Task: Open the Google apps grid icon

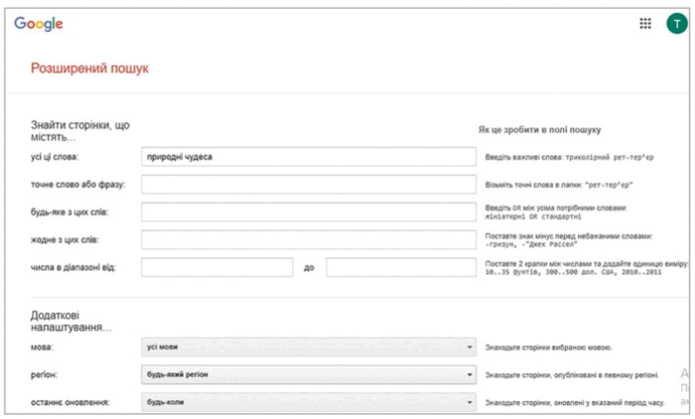Action: click(645, 24)
